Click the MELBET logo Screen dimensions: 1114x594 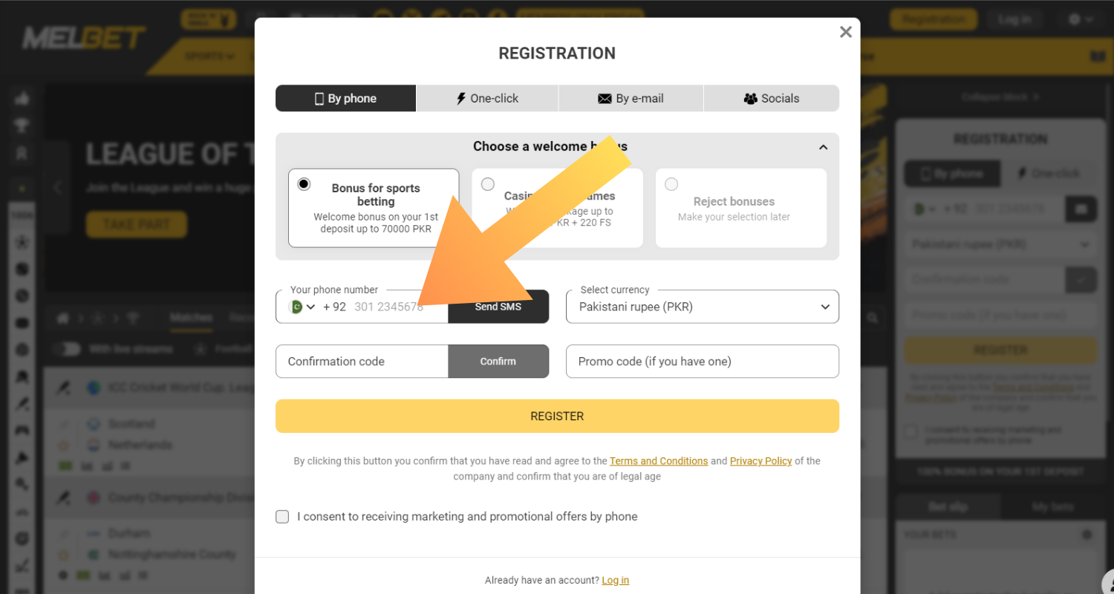point(84,38)
